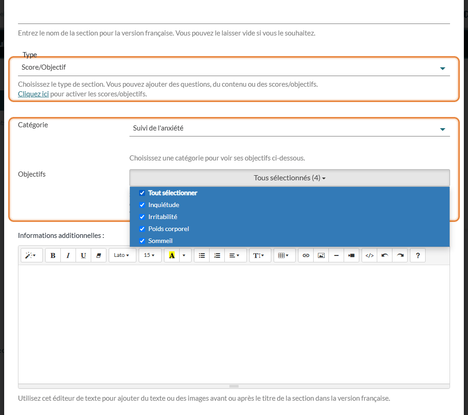Grab the editor resize handle bar

[x=234, y=386]
